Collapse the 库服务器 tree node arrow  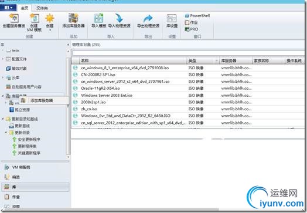point(3,96)
